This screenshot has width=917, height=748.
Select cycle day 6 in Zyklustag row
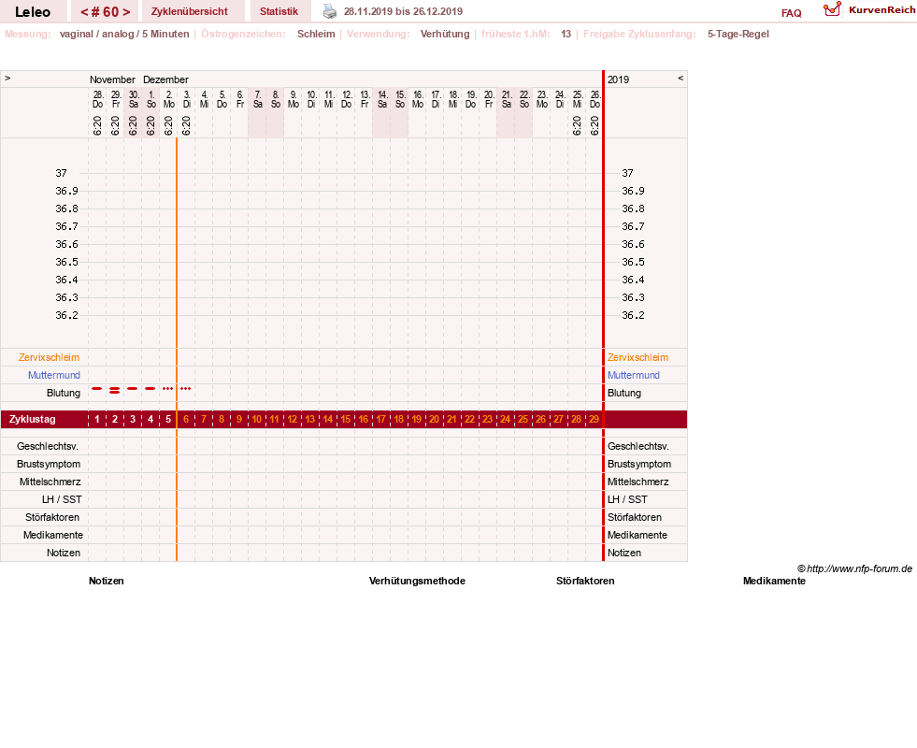tap(186, 419)
